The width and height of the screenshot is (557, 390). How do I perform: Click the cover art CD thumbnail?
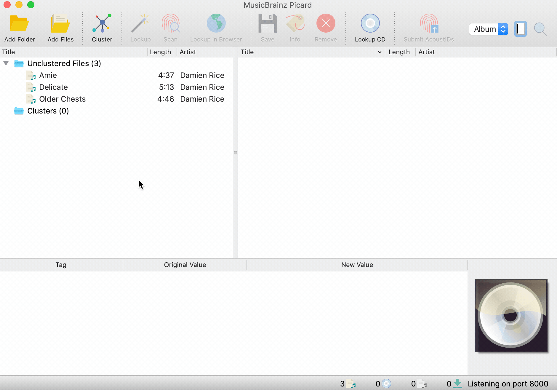pos(511,316)
